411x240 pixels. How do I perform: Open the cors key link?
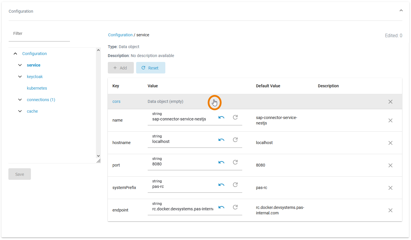pos(116,101)
